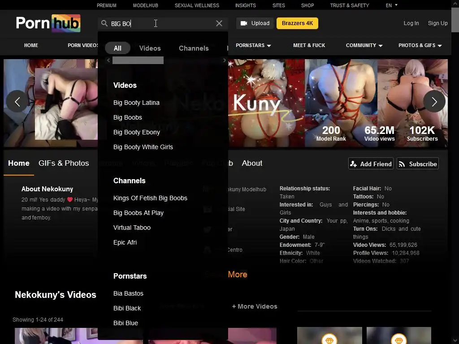Click the Brazzers 4K button
Screen dimensions: 459x344
coord(297,23)
